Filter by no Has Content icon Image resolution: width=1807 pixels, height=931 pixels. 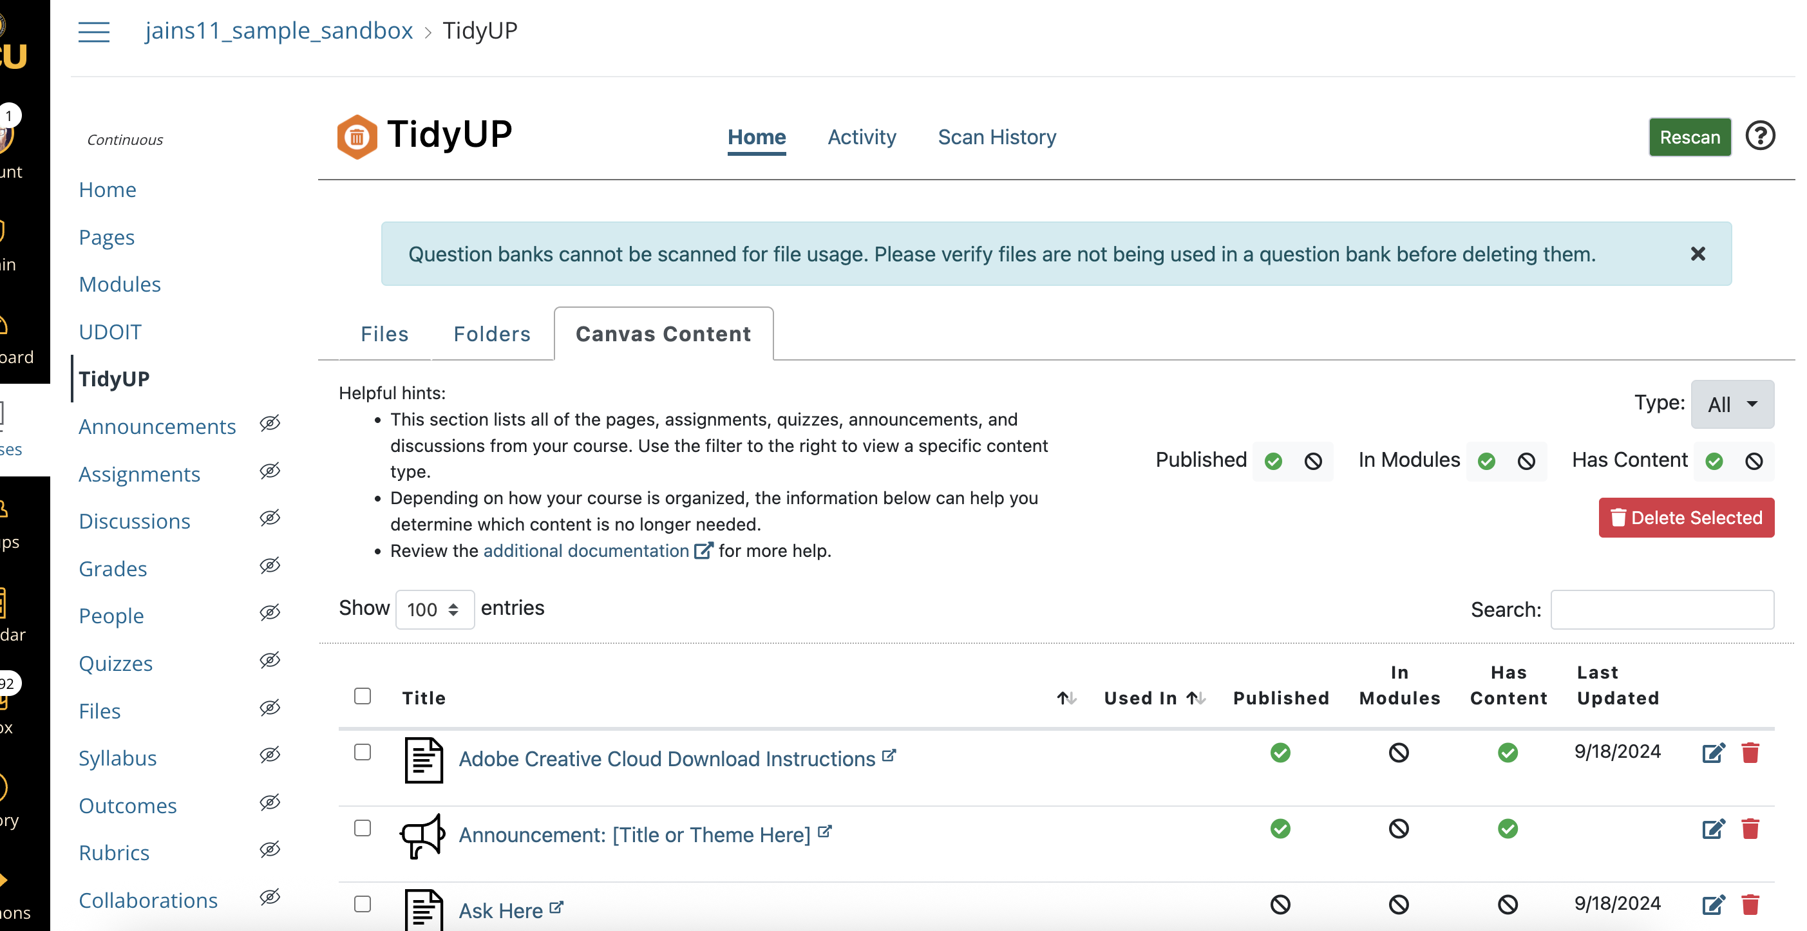coord(1754,461)
